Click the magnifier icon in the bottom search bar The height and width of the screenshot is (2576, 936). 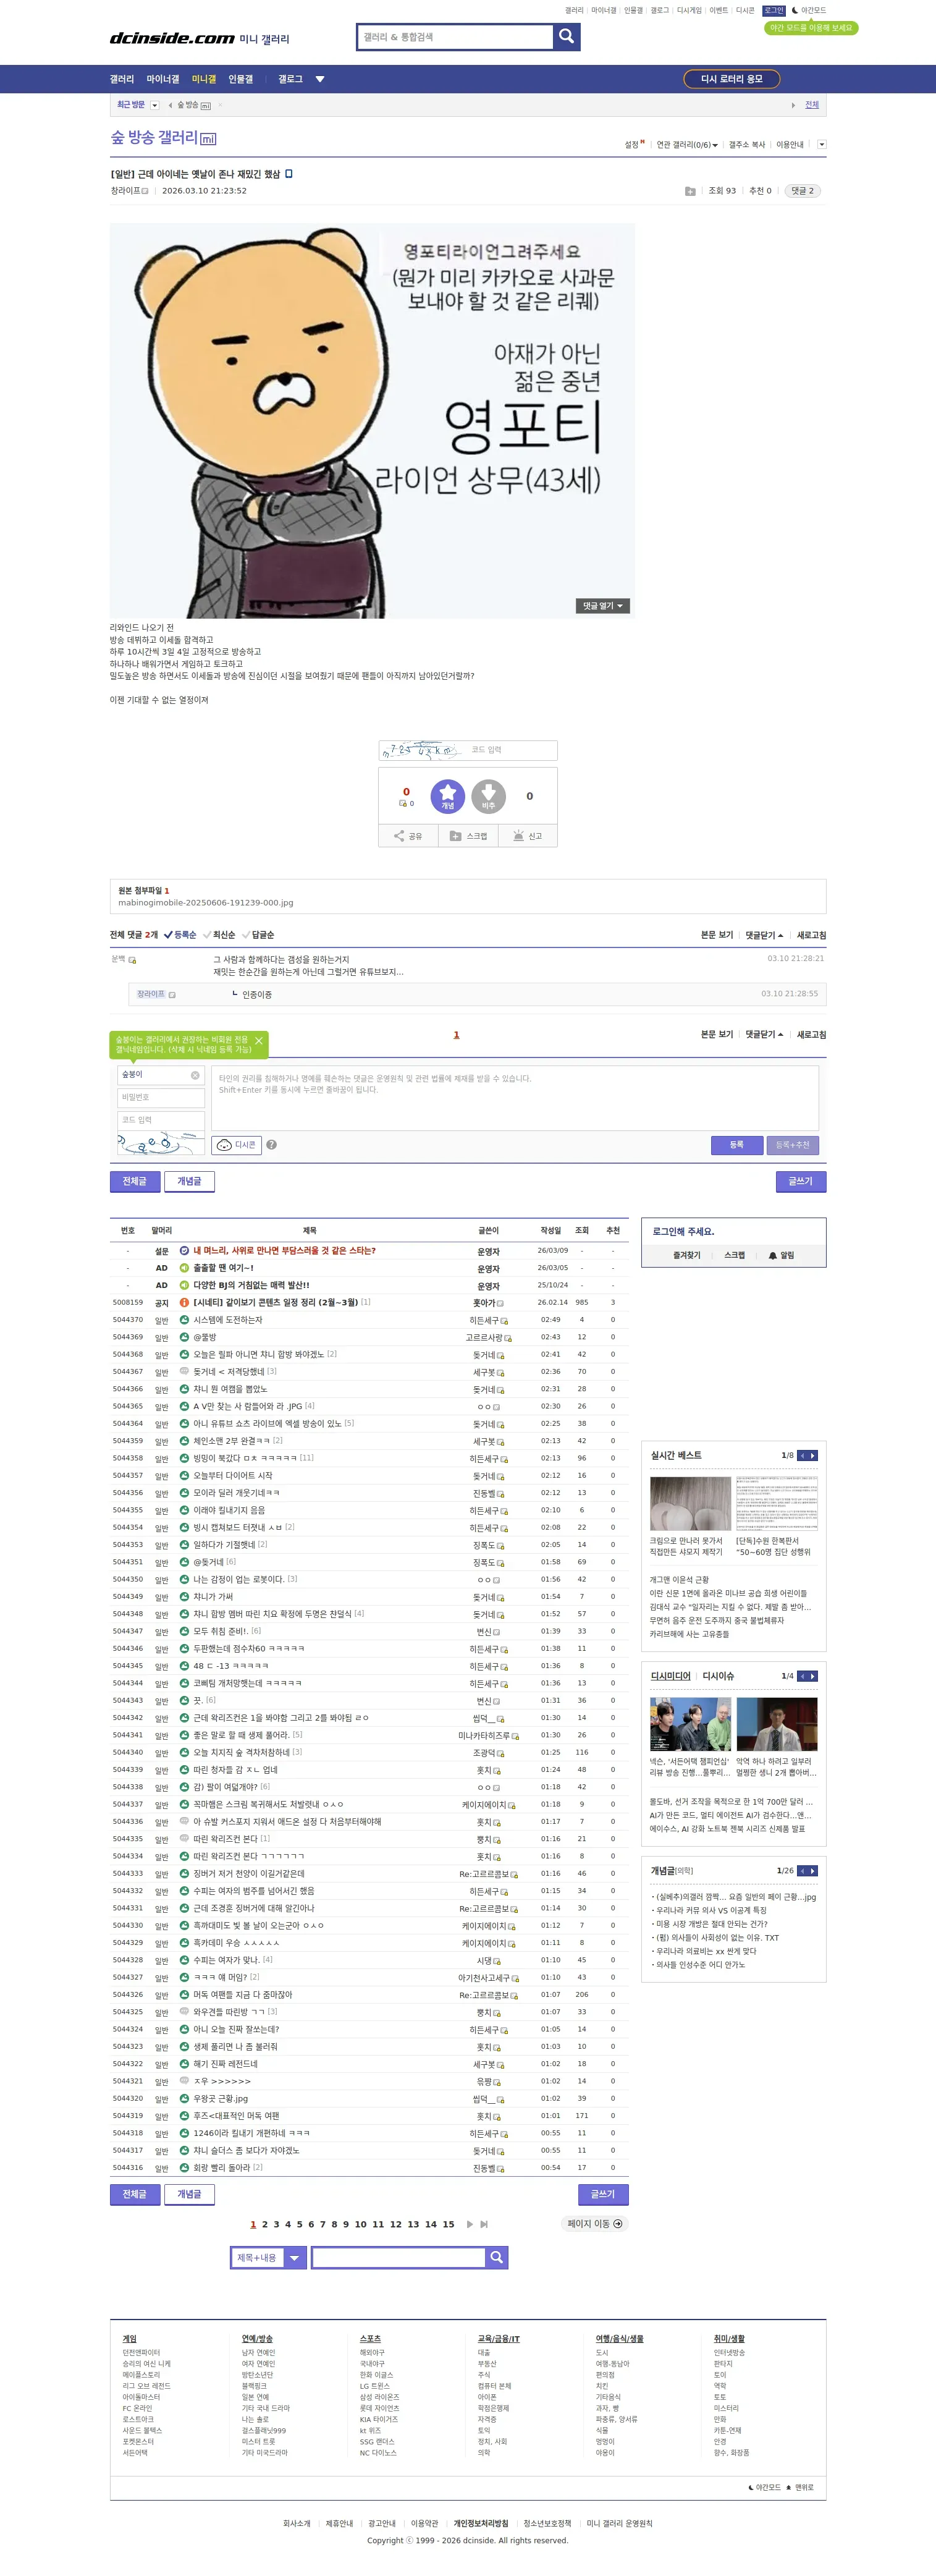click(497, 2257)
